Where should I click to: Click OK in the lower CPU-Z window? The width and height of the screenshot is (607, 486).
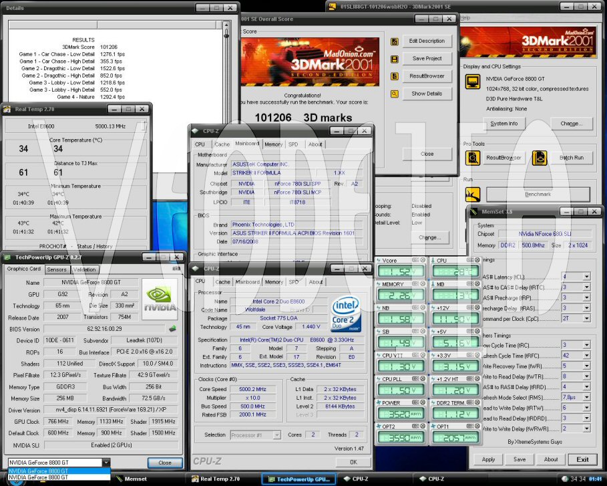[x=353, y=462]
